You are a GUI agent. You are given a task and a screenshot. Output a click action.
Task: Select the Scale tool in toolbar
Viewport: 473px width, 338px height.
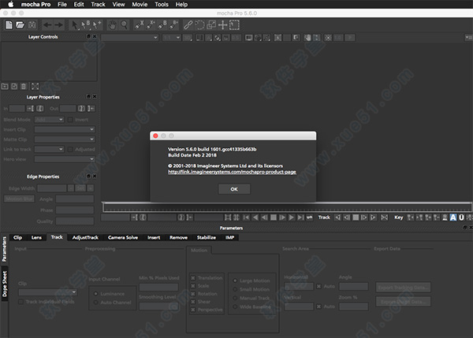[x=211, y=25]
